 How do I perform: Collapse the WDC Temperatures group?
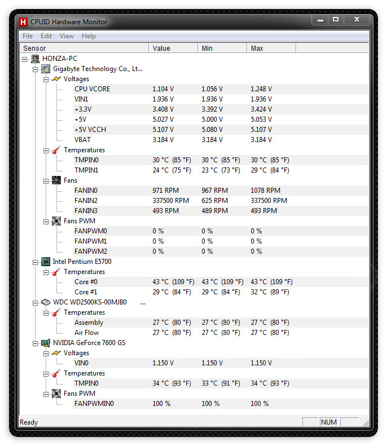click(46, 313)
